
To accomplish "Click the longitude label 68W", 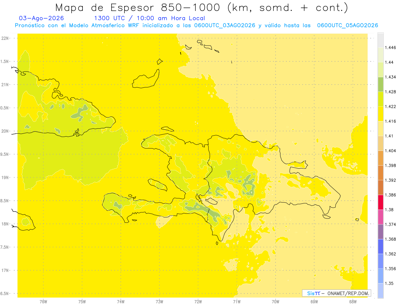I will (x=353, y=302).
